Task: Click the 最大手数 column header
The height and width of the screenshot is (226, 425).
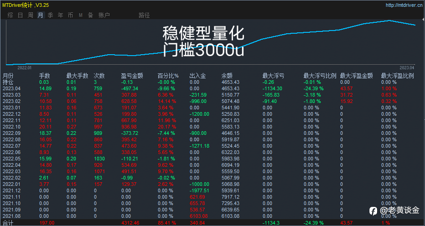Action: click(77, 76)
